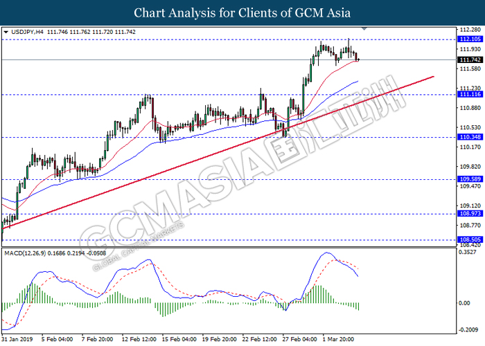Click the Chart Analysis for Clients title
This screenshot has height=346, width=485.
242,12
